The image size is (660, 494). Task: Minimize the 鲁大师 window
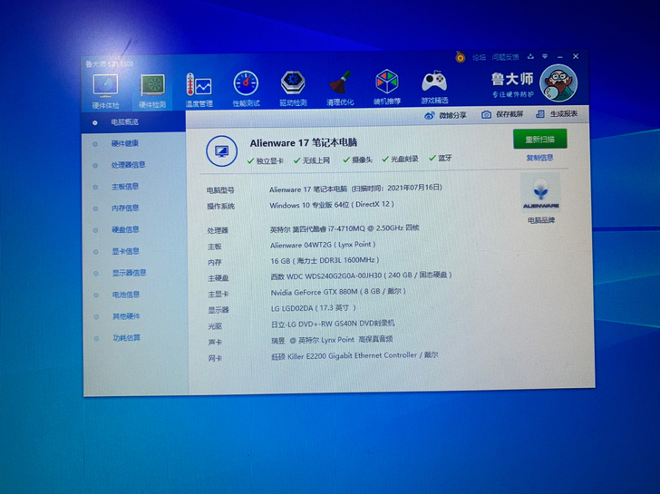tap(560, 56)
